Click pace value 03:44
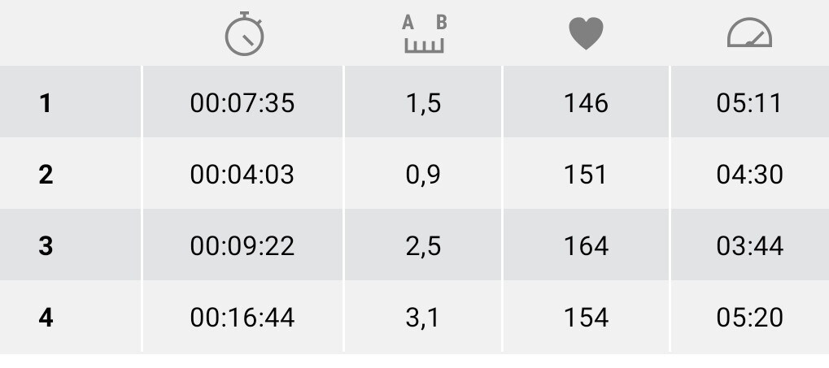This screenshot has width=829, height=368. click(x=749, y=245)
